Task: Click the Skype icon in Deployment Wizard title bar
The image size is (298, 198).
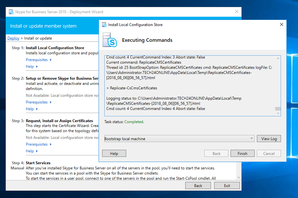Action: 11,12
